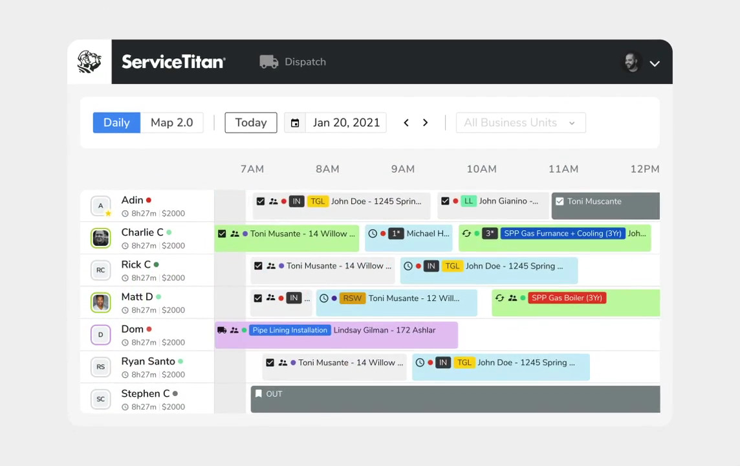The image size is (740, 466).
Task: Click the 11AM time column header
Action: tap(563, 169)
